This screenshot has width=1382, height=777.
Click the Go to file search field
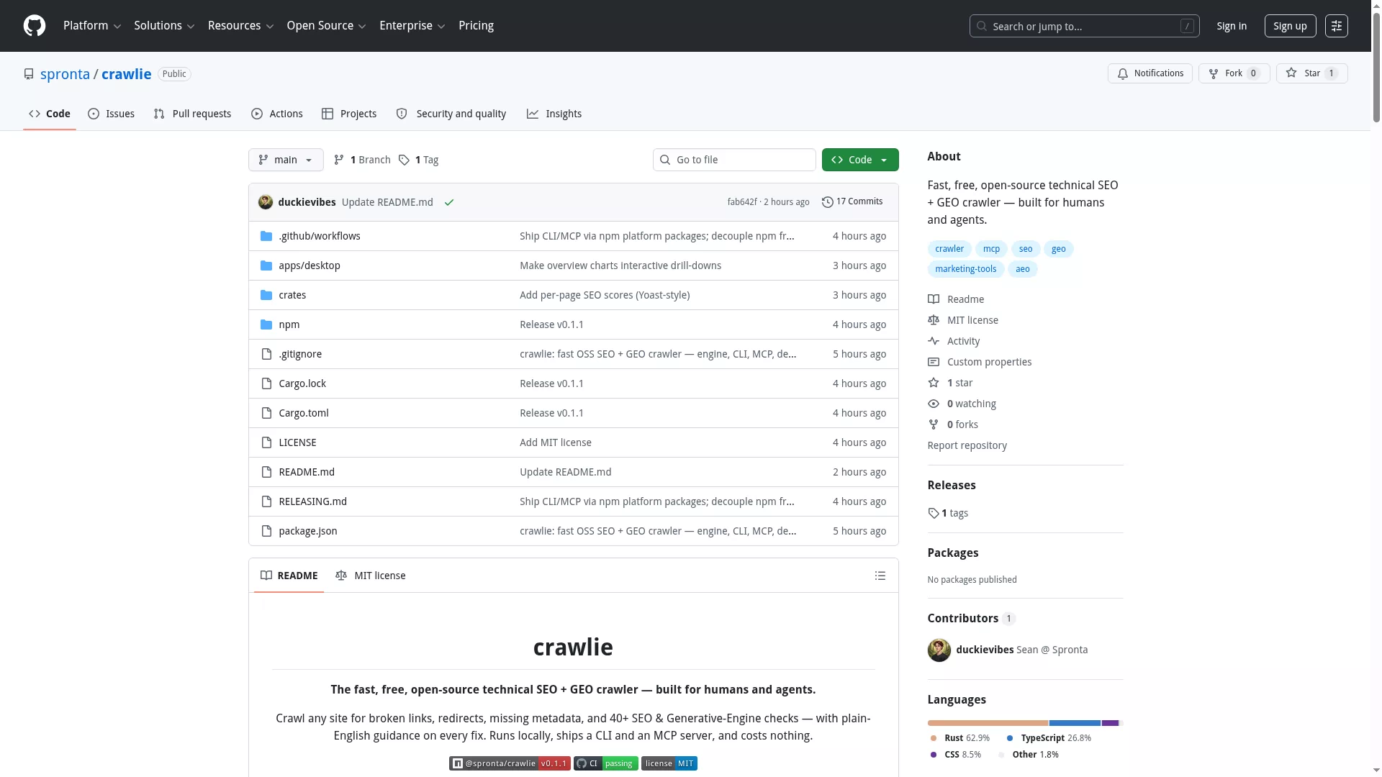(x=734, y=160)
